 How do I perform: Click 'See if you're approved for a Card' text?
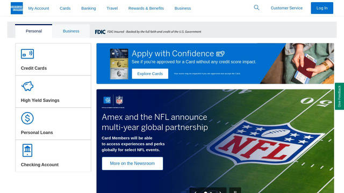[x=193, y=62]
